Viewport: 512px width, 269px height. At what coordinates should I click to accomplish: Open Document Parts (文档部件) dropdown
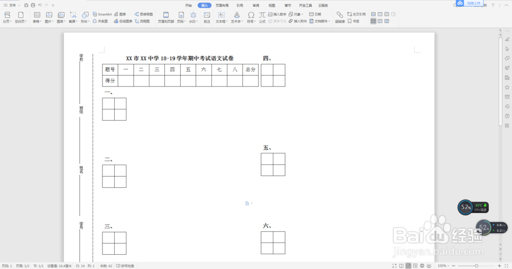click(x=319, y=21)
